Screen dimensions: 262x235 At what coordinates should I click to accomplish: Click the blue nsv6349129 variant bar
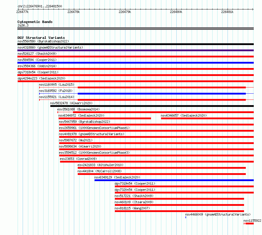(x=174, y=180)
